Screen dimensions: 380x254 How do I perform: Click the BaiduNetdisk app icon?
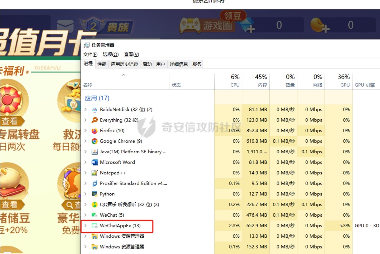pos(94,110)
